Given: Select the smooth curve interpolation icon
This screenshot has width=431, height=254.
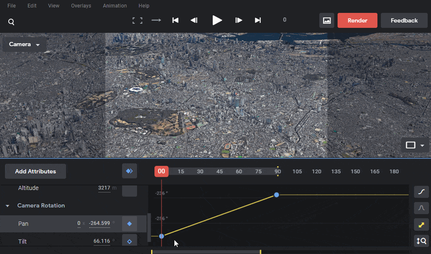Looking at the screenshot, I should coord(421,192).
